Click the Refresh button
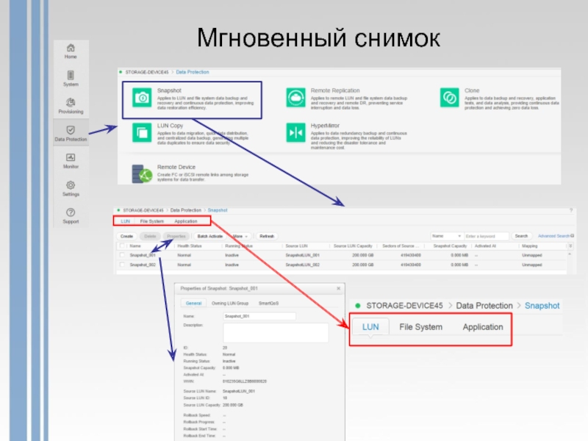Viewport: 588px width, 441px height. [x=267, y=236]
